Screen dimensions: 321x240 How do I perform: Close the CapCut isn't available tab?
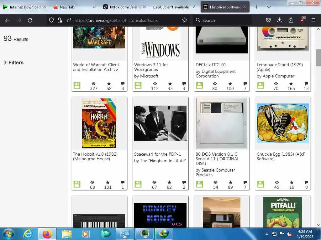[194, 7]
